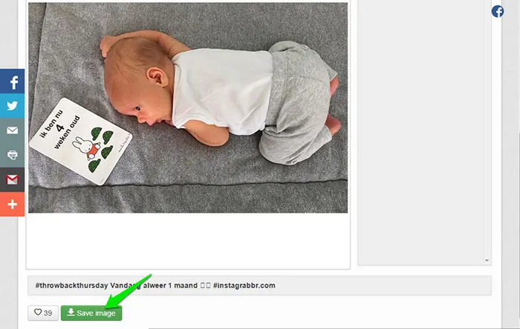Open the baby photo
This screenshot has height=329, width=520.
(188, 107)
